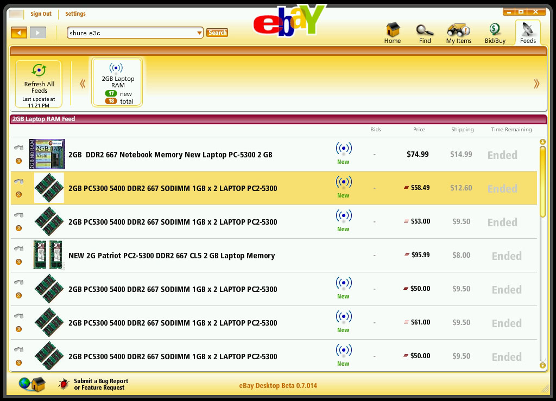
Task: Open 'NEW 2G Patriot PC2-5300 DDR2 667' title
Action: [172, 256]
